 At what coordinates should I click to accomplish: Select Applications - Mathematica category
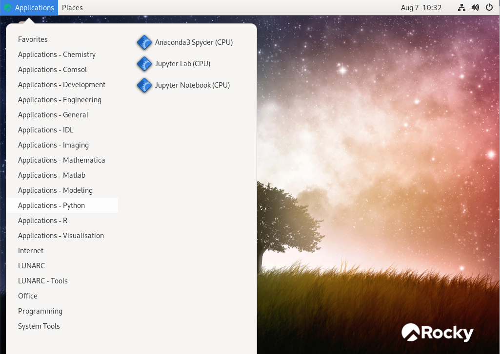(62, 160)
